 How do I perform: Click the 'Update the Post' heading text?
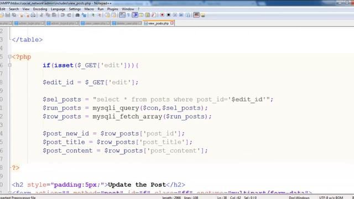(x=137, y=185)
